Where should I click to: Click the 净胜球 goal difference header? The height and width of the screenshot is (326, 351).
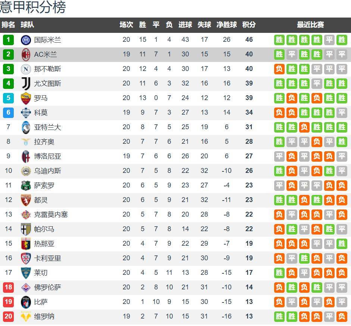click(x=226, y=25)
